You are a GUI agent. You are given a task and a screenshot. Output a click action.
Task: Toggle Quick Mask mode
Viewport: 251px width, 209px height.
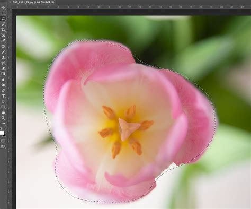click(3, 141)
